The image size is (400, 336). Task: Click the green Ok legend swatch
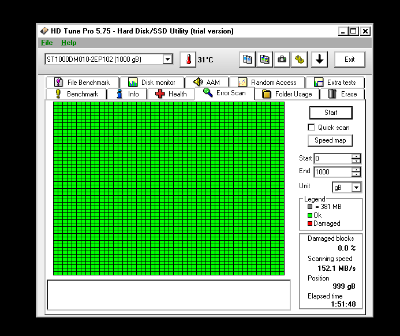[310, 215]
